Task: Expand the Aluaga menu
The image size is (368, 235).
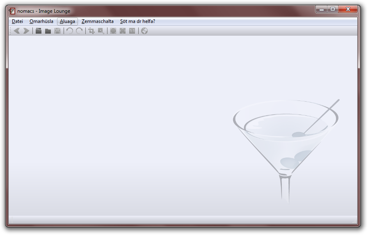Action: click(x=67, y=21)
